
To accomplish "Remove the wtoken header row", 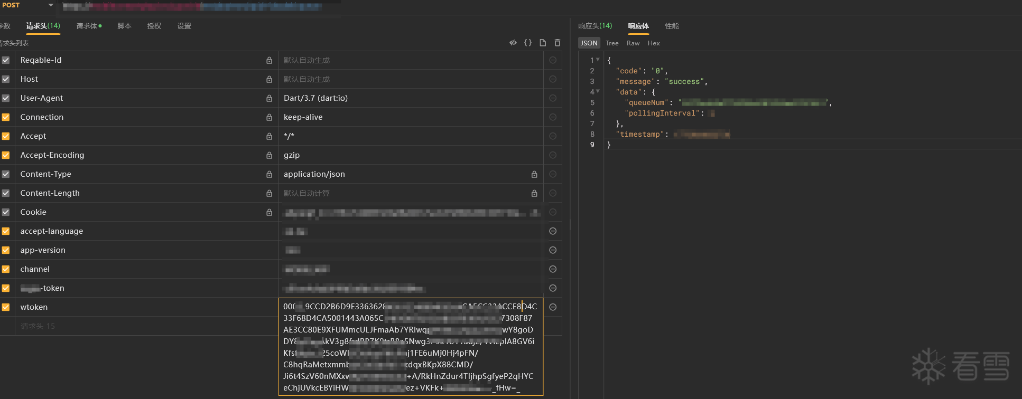I will pos(553,307).
